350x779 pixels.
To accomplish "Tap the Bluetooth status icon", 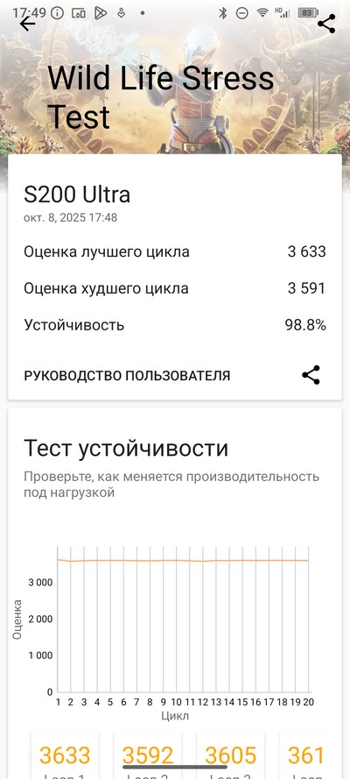I will click(223, 13).
